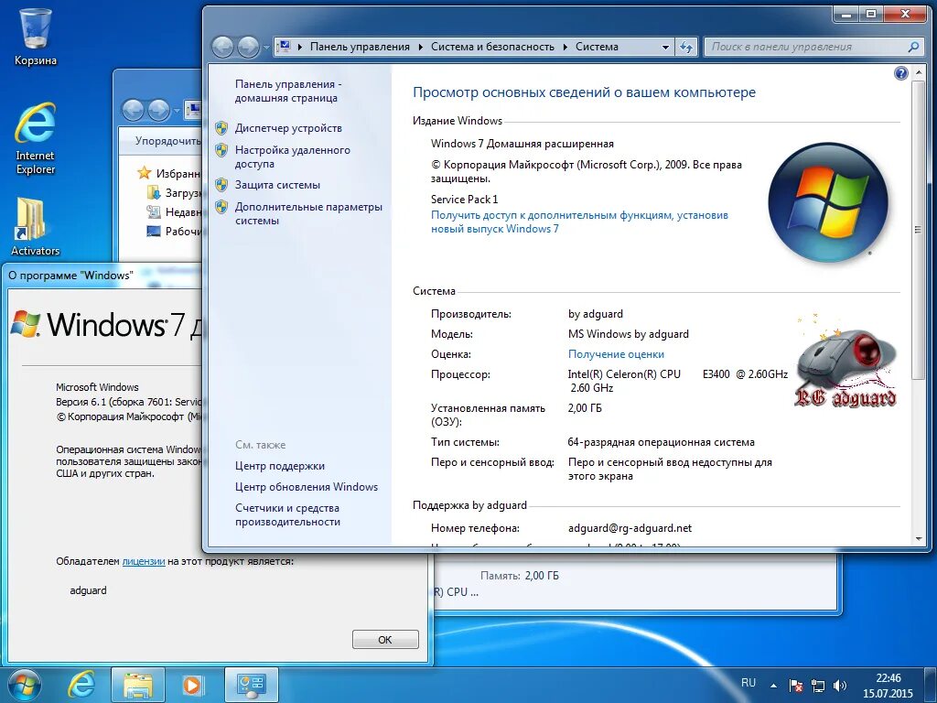The width and height of the screenshot is (937, 703).
Task: Click the Forward arrow in the System window
Action: click(x=248, y=47)
